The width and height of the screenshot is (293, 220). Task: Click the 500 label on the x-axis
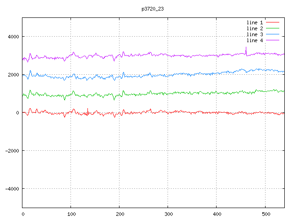265,214
